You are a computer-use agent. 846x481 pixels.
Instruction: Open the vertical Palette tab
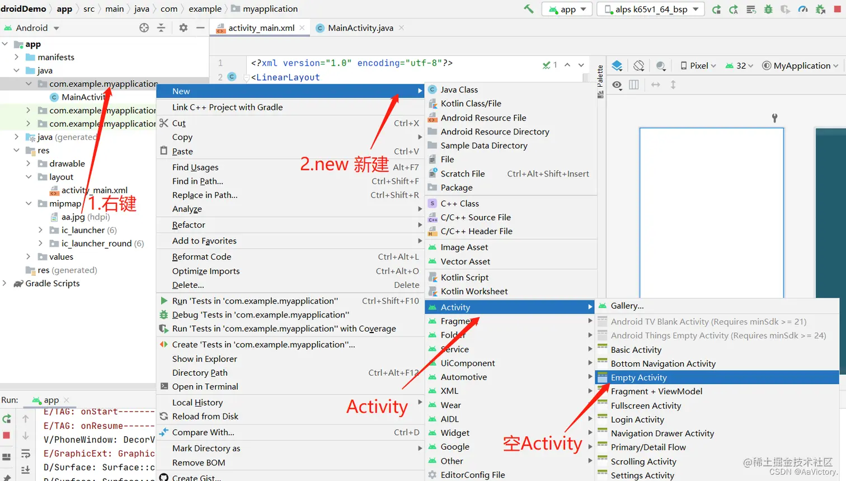click(x=600, y=81)
